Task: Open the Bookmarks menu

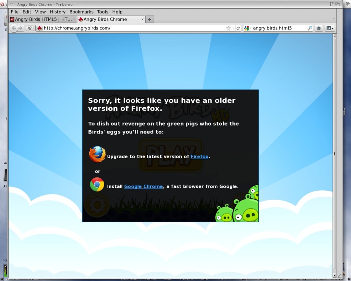Action: (81, 12)
